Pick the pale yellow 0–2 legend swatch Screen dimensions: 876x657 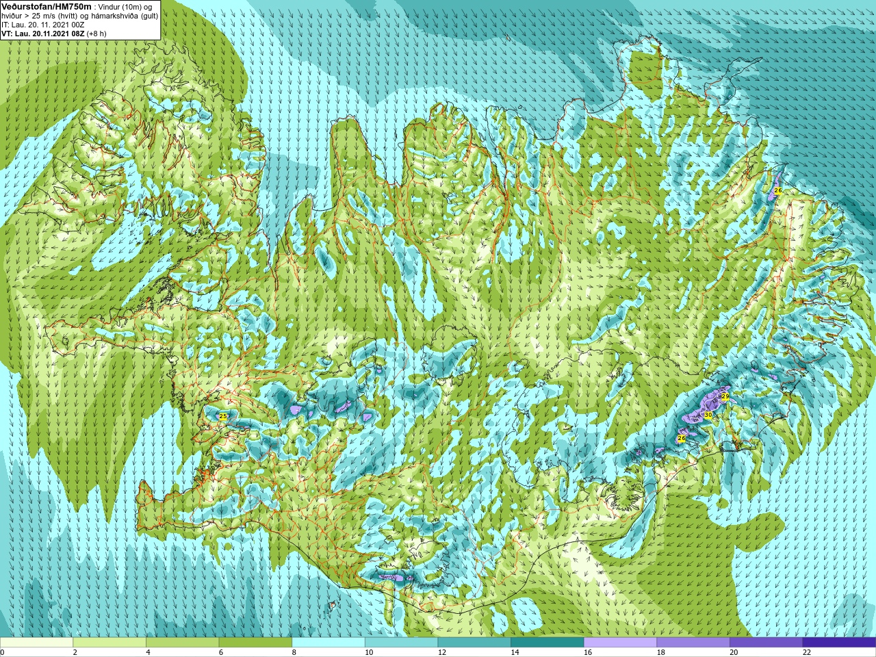36,643
